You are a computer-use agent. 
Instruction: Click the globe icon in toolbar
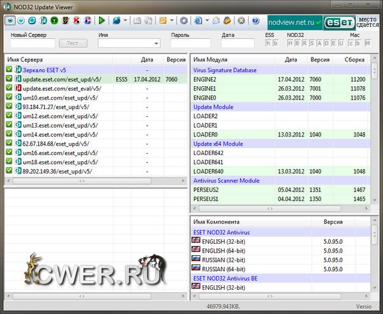pyautogui.click(x=117, y=20)
